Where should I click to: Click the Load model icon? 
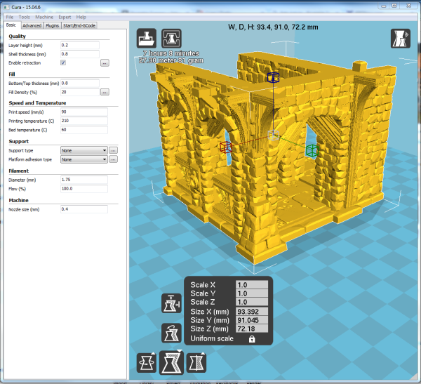tap(147, 37)
